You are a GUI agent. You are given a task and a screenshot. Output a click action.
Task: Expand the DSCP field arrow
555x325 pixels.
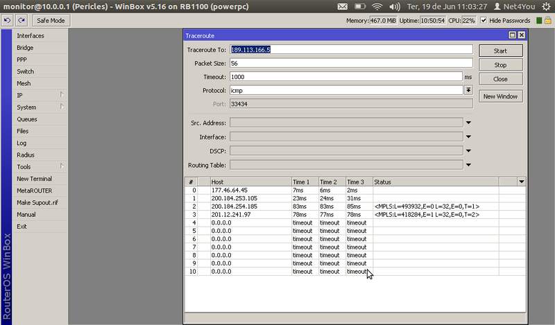(468, 151)
